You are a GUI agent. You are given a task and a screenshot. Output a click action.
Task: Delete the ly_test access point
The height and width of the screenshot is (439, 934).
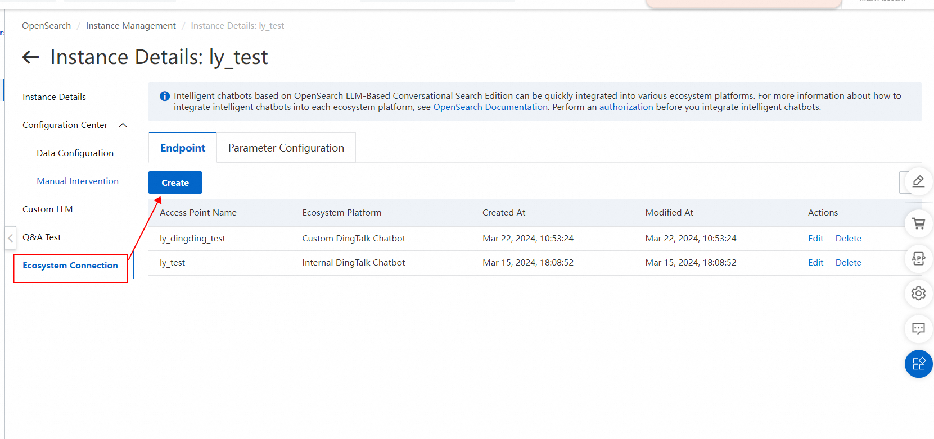848,263
